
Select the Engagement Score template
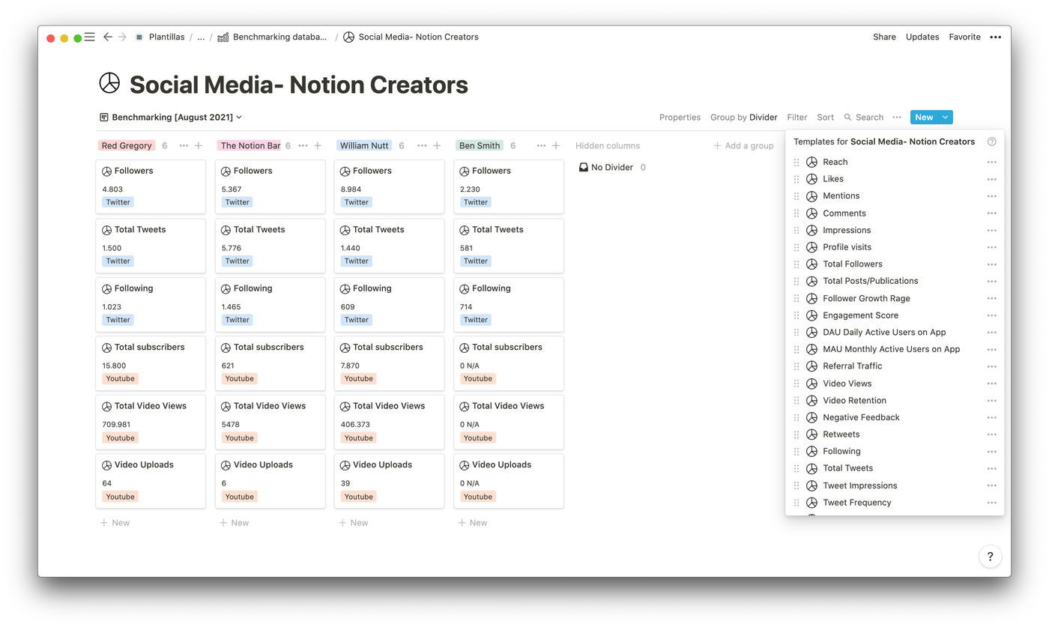coord(895,315)
